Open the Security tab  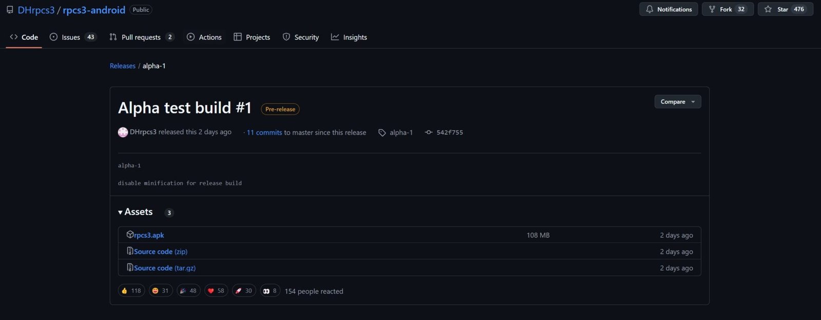[x=301, y=37]
